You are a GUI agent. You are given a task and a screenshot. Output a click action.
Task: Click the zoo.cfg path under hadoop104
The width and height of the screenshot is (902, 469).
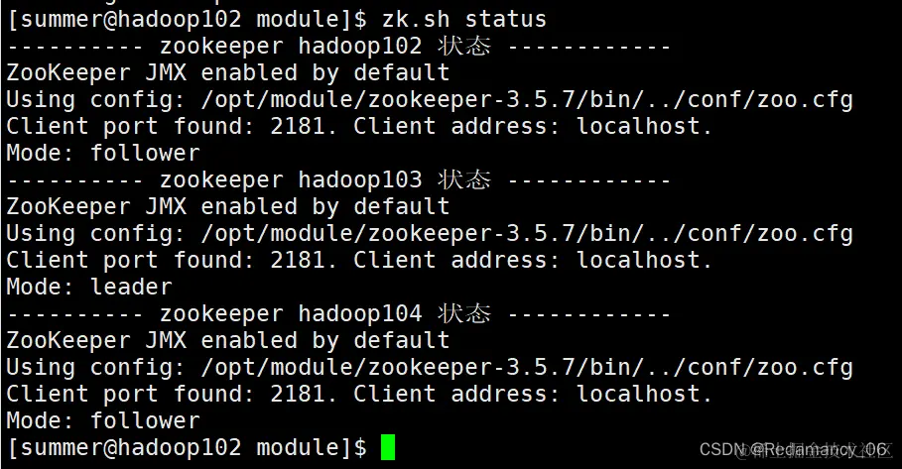coord(526,368)
